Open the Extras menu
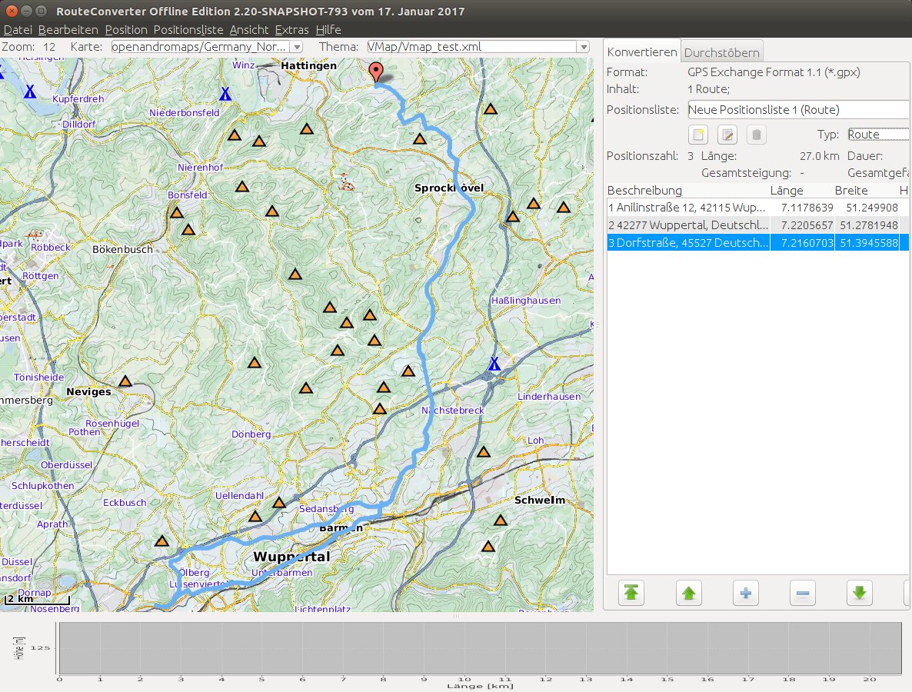The image size is (912, 692). [292, 30]
